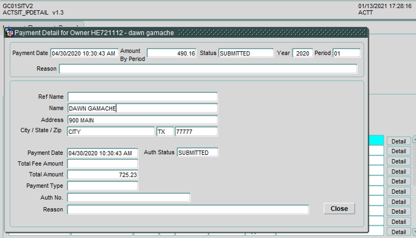Click the zip code field 77777

click(x=196, y=131)
